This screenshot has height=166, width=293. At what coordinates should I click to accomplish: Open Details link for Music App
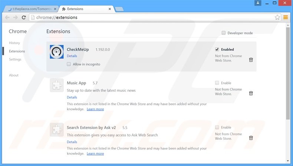tap(72, 97)
